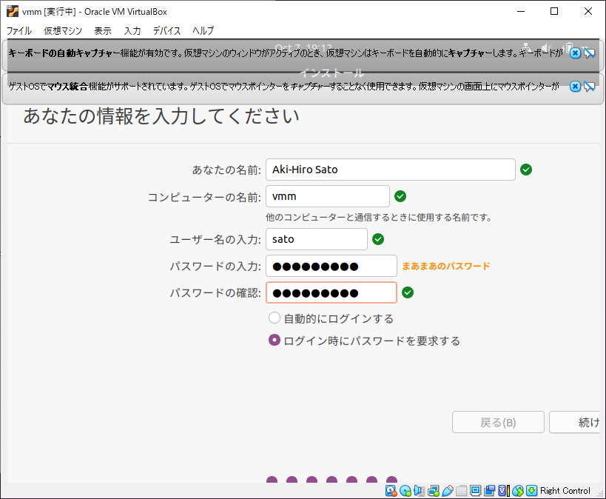
Task: Suppress future keyboard auto-capture notification messages
Action: pyautogui.click(x=590, y=53)
